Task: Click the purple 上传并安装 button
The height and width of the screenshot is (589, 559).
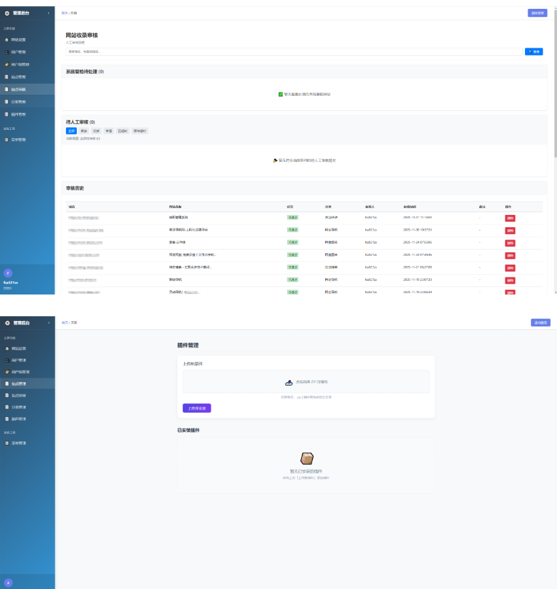Action: pos(197,407)
